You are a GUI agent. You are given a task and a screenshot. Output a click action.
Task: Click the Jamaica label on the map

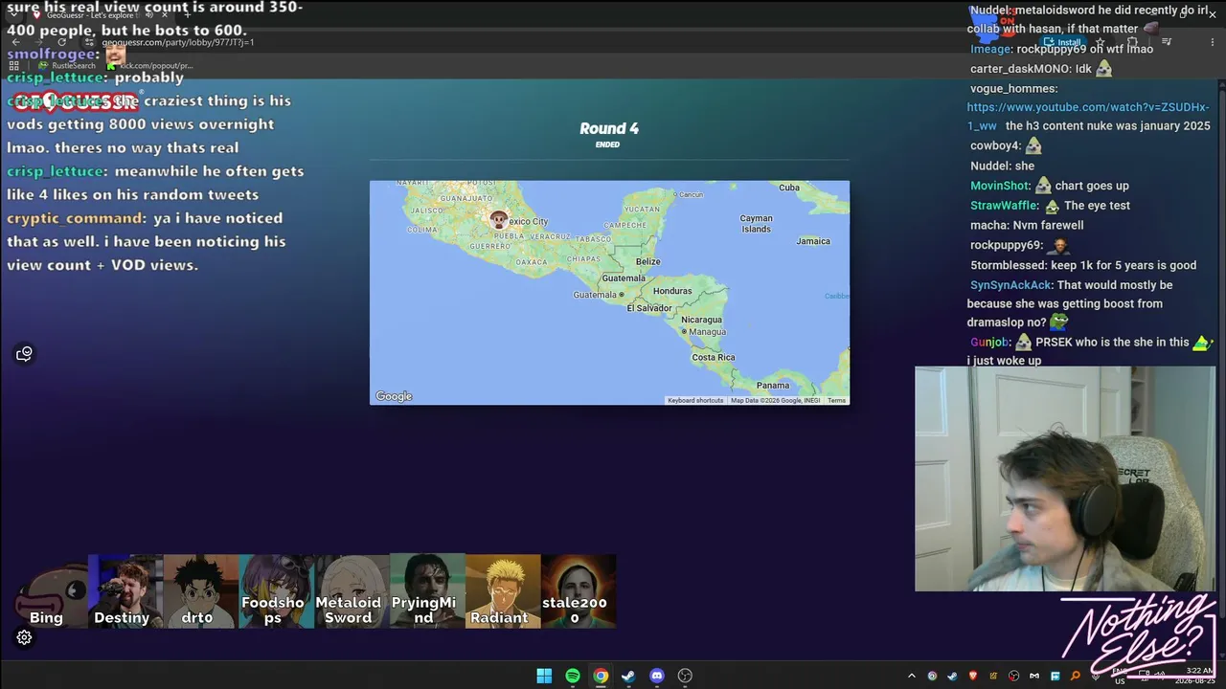point(813,241)
